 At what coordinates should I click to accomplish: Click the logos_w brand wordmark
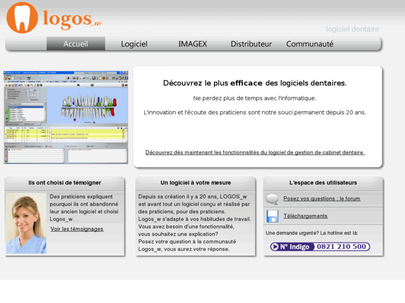click(x=72, y=19)
